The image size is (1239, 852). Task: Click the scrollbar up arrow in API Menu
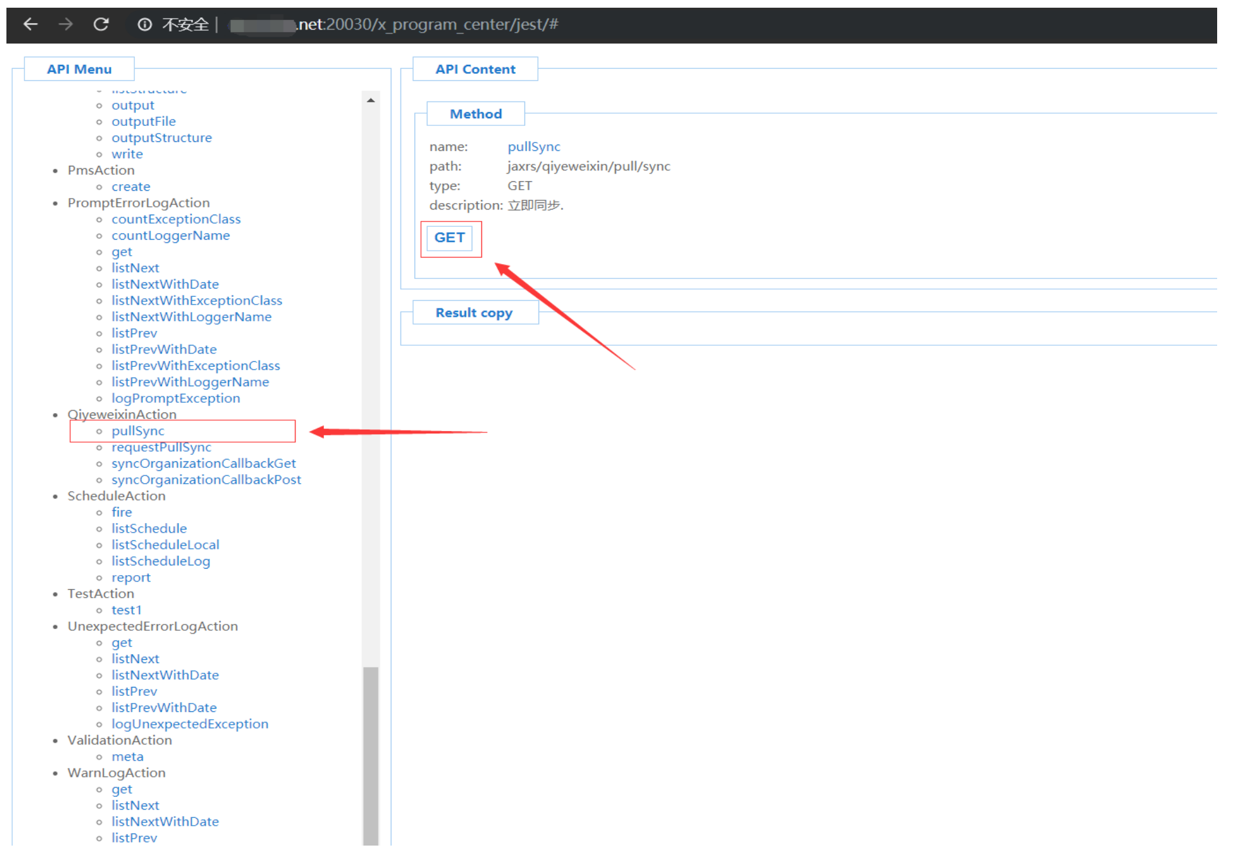coord(371,100)
